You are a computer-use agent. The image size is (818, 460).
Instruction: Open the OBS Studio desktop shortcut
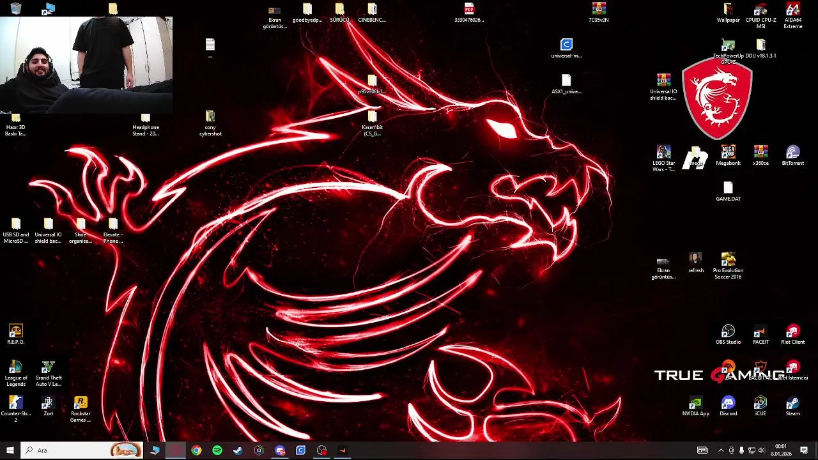point(728,335)
